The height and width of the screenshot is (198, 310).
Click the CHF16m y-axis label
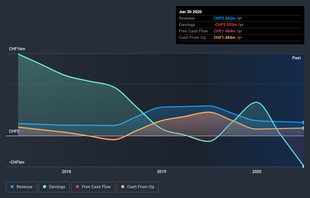tap(17, 49)
